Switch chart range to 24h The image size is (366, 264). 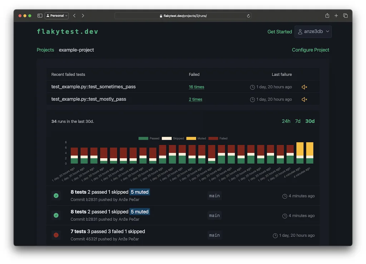click(x=286, y=121)
